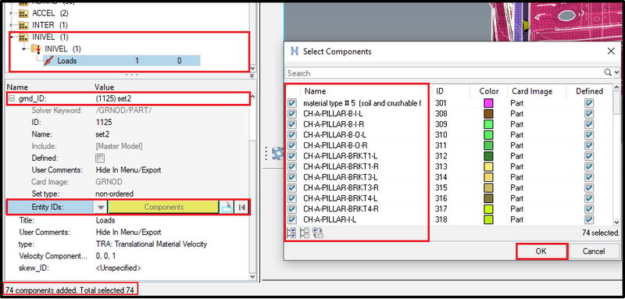The image size is (625, 299).
Task: Click the magenta color swatch for ID 301
Action: [x=488, y=103]
